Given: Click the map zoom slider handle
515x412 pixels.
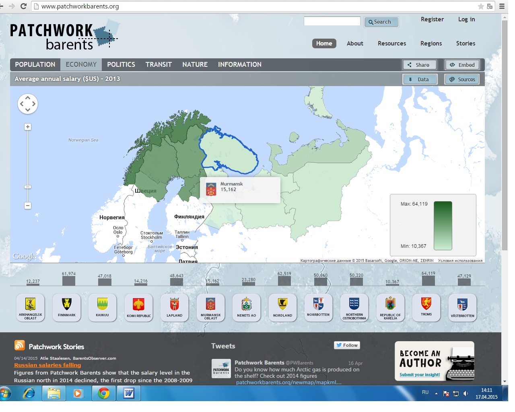Looking at the screenshot, I should click(x=28, y=187).
